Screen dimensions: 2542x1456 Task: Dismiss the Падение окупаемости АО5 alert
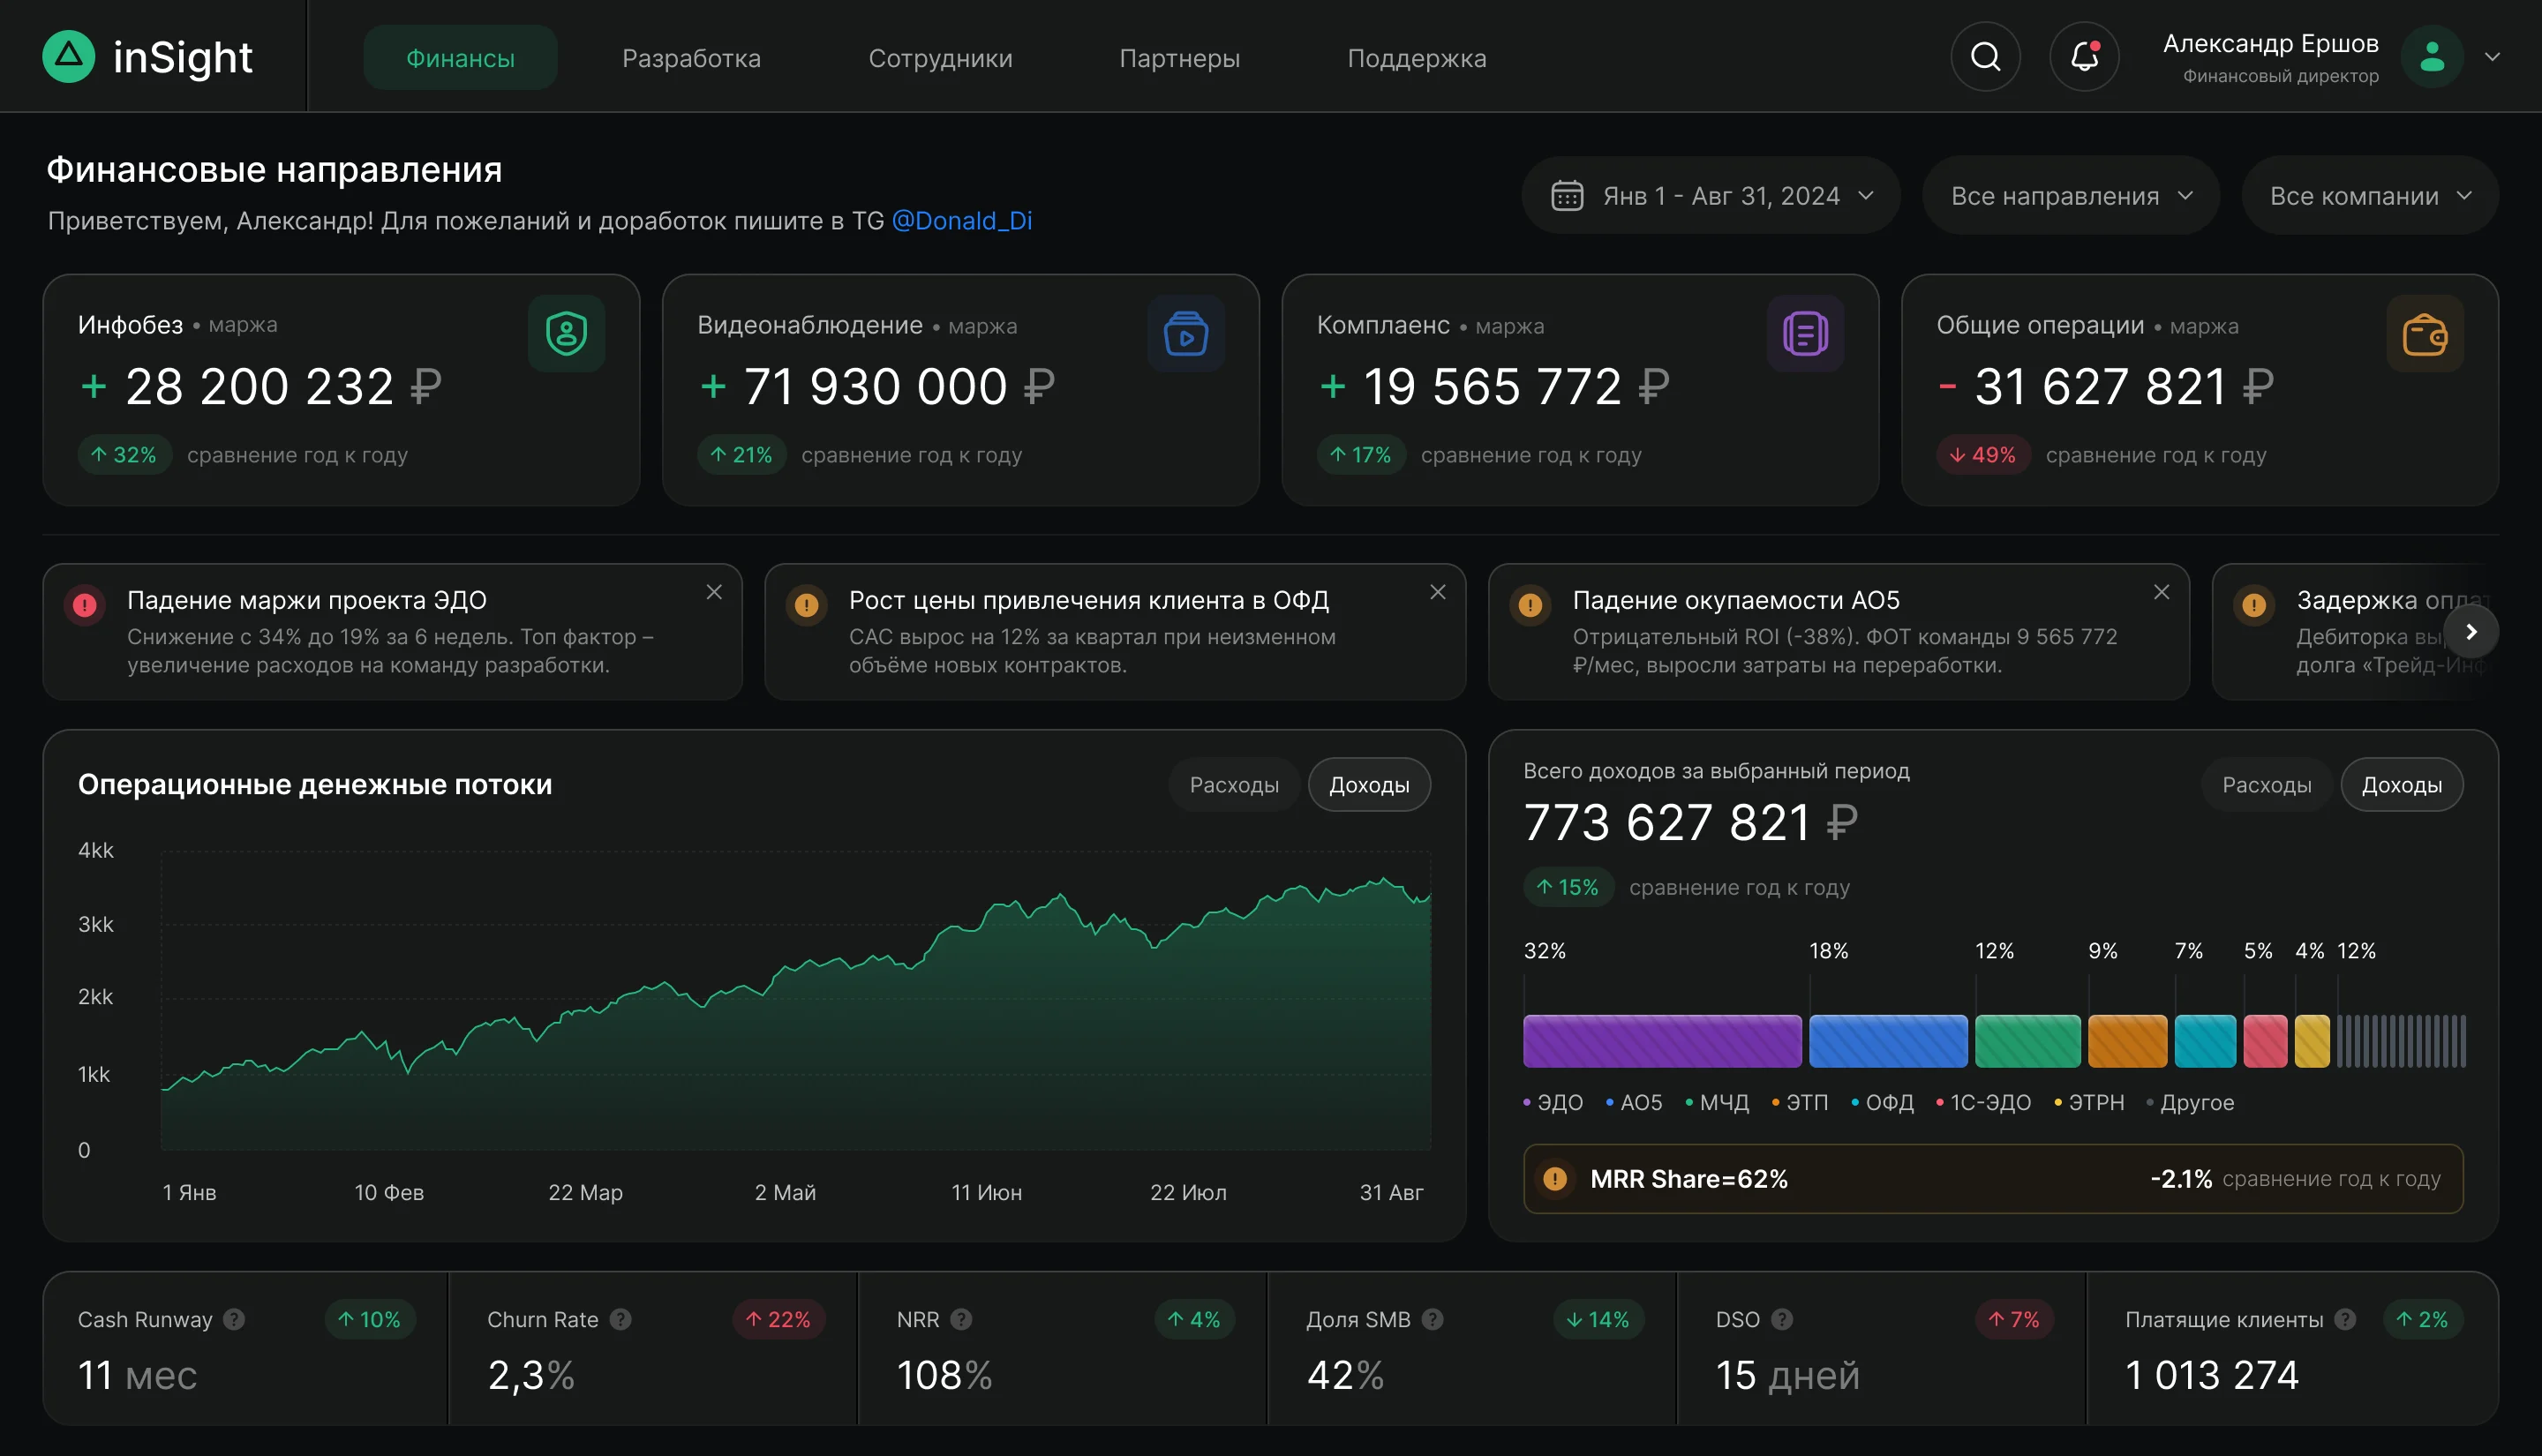[2162, 592]
